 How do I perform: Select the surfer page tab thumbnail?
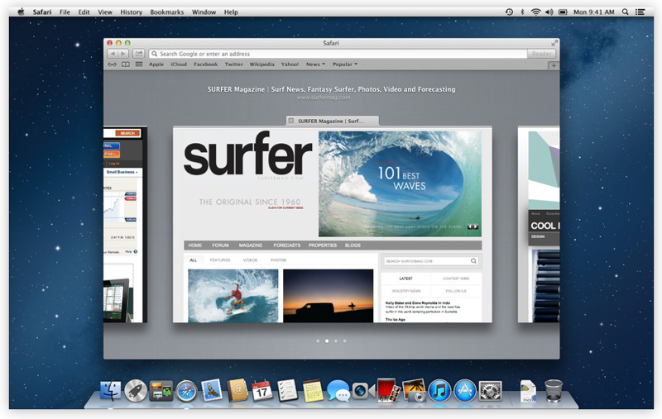click(x=333, y=224)
